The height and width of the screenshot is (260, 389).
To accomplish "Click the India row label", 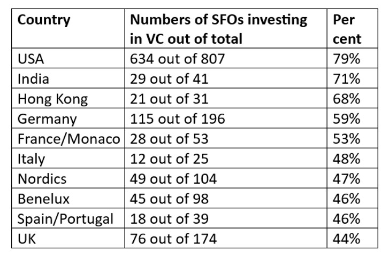I will coord(33,79).
